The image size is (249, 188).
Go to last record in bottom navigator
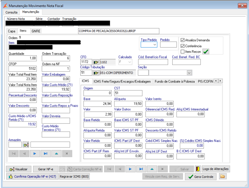point(141,169)
